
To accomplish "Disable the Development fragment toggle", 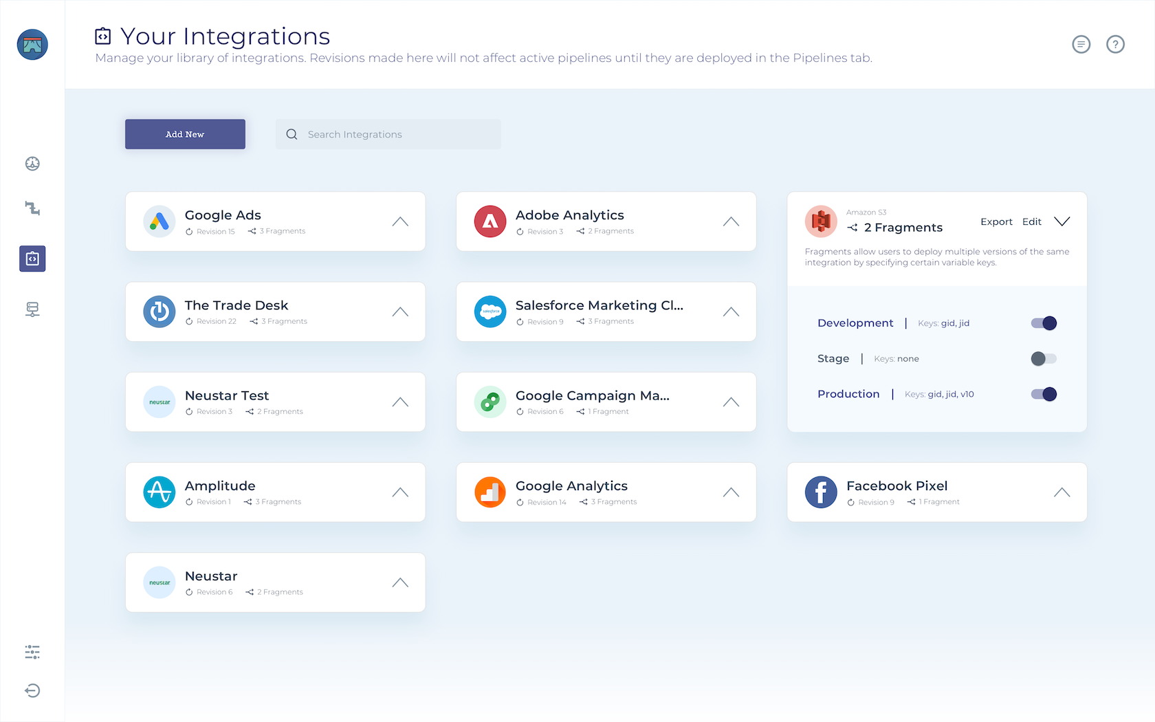I will 1044,323.
